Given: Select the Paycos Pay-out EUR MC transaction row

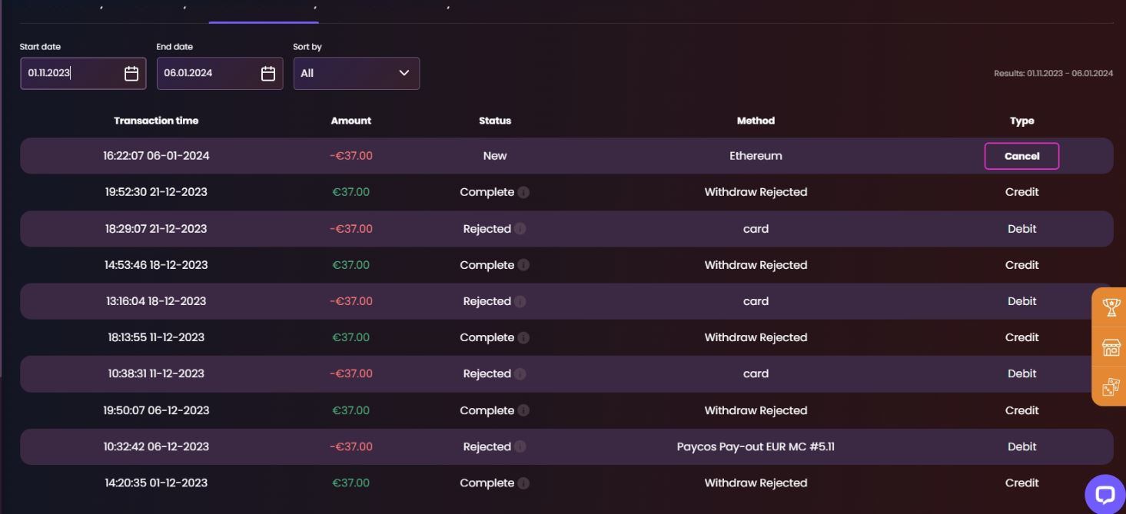Looking at the screenshot, I should click(756, 446).
